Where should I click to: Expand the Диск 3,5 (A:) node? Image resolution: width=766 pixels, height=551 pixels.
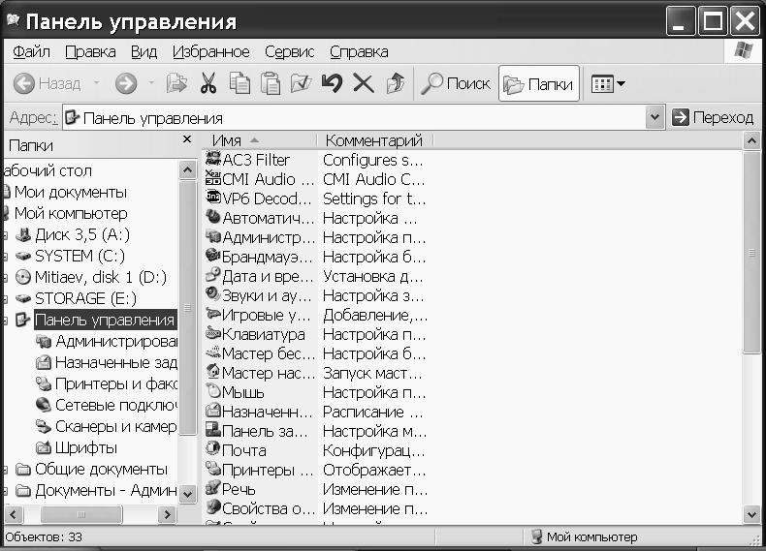point(5,235)
